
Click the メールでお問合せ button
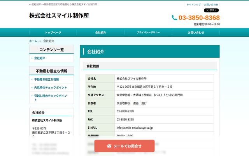(x=124, y=146)
